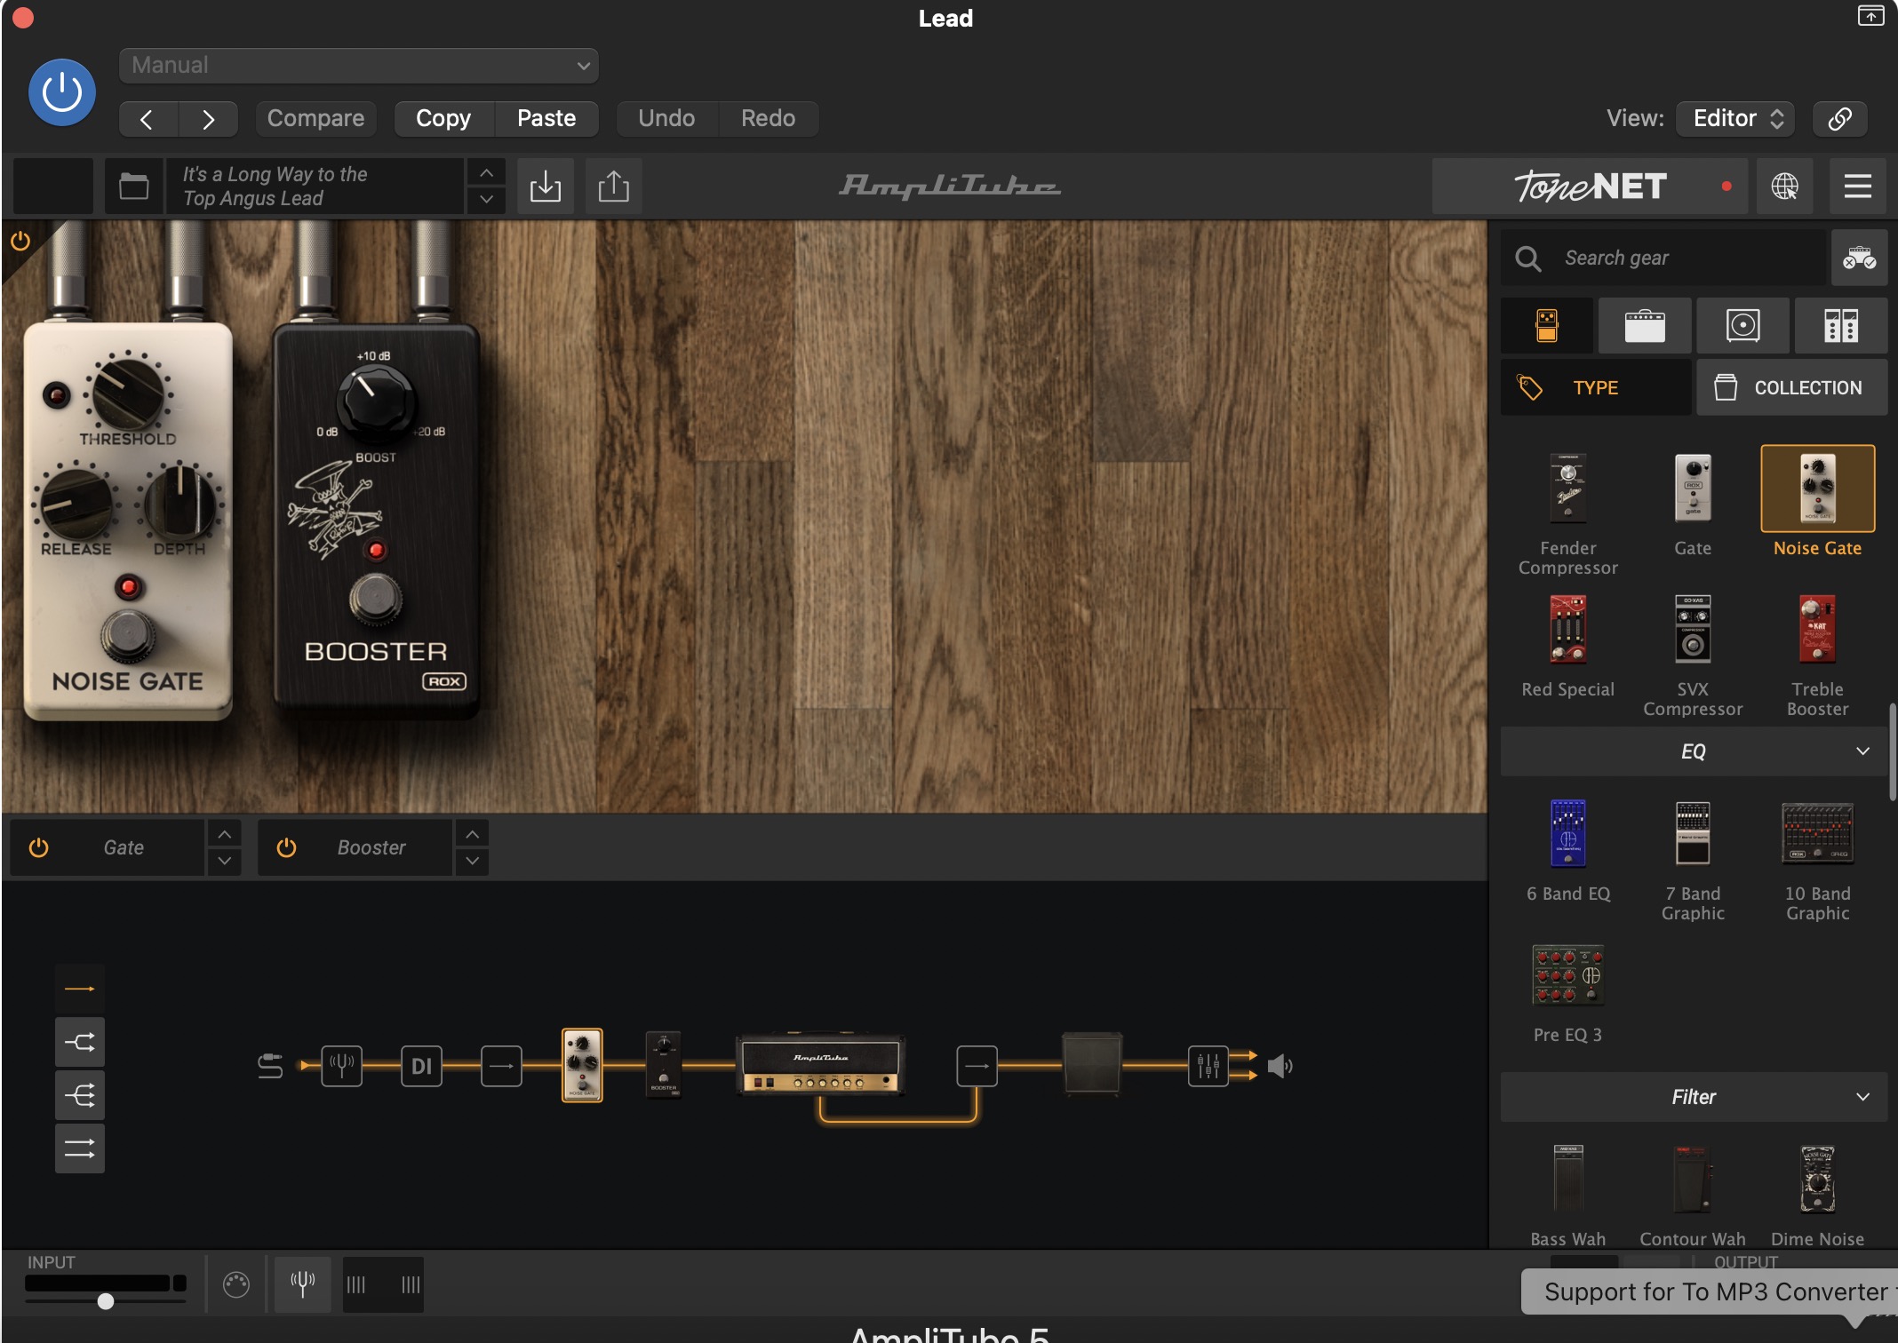Select the three-way split routing icon
The height and width of the screenshot is (1343, 1898).
click(80, 1095)
